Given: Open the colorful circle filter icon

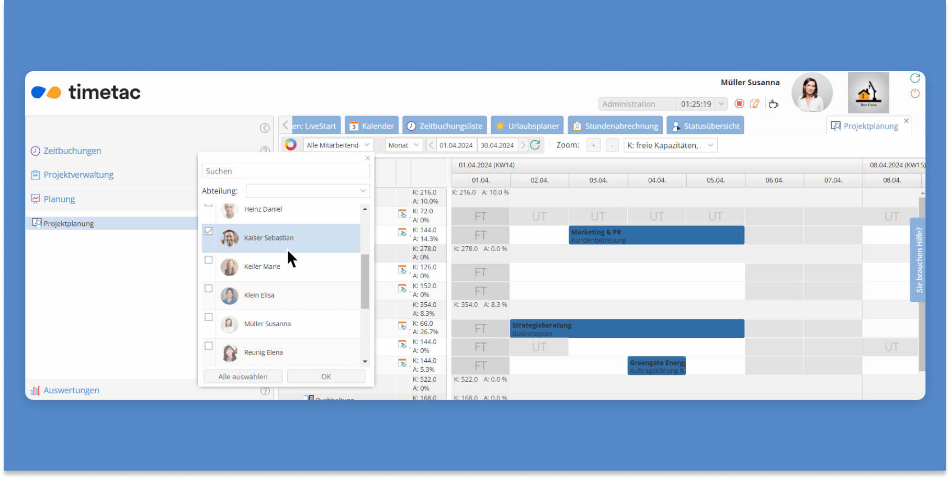Looking at the screenshot, I should (x=291, y=145).
